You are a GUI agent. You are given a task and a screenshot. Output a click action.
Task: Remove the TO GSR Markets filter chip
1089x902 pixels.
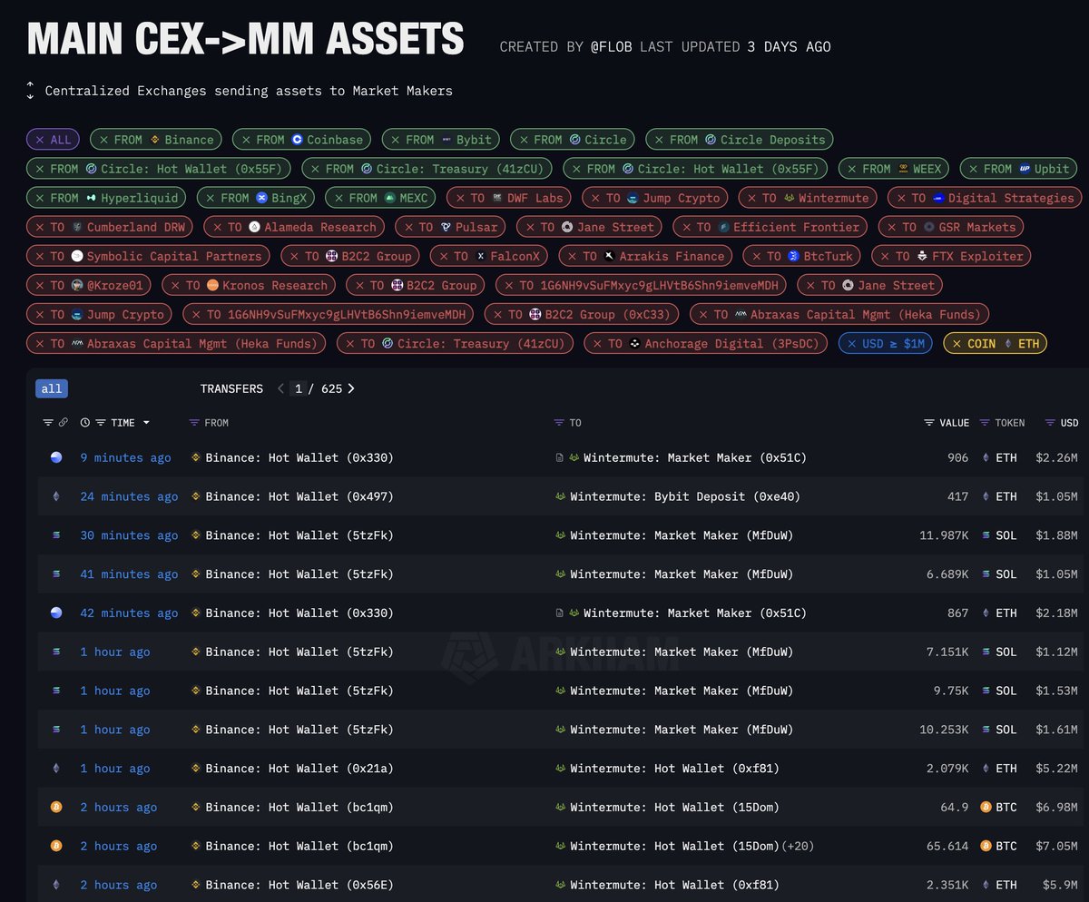tap(893, 227)
